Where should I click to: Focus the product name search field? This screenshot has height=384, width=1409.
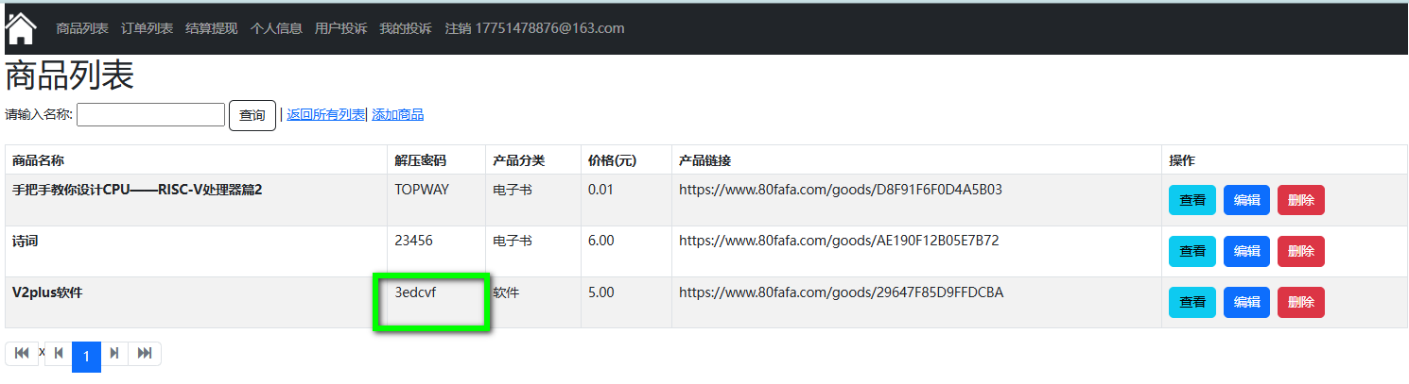(x=150, y=115)
